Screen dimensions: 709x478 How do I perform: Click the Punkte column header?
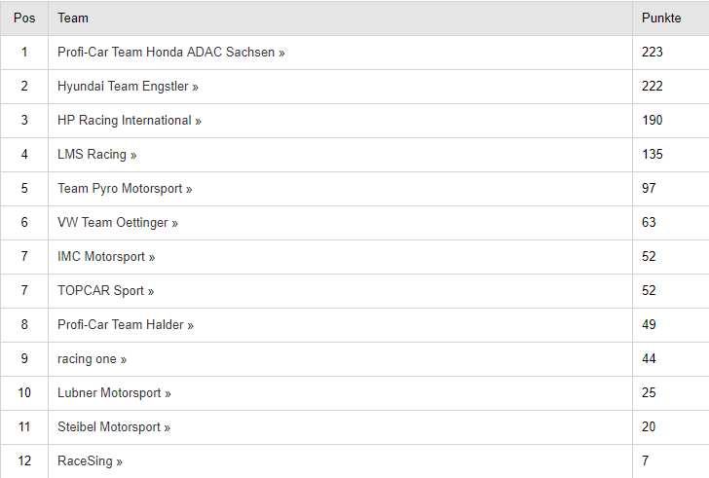click(x=661, y=18)
